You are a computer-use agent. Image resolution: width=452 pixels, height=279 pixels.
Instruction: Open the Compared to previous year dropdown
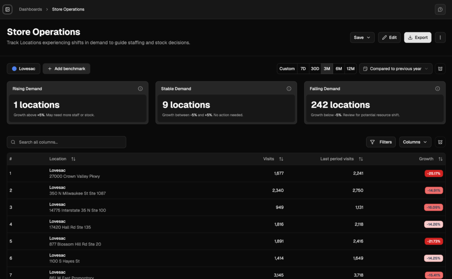point(395,68)
